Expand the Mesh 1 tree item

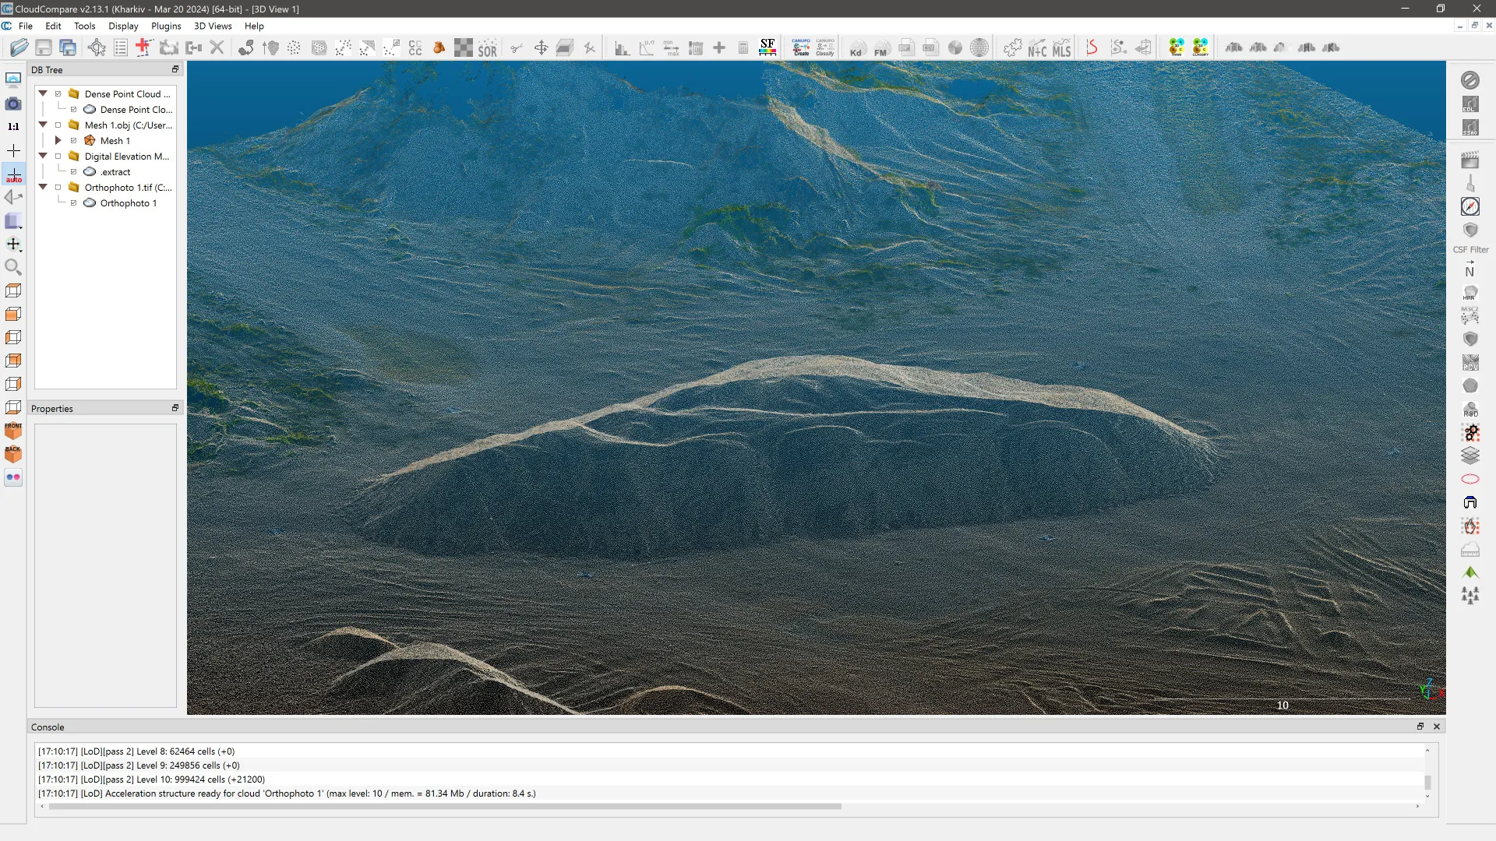(x=58, y=141)
